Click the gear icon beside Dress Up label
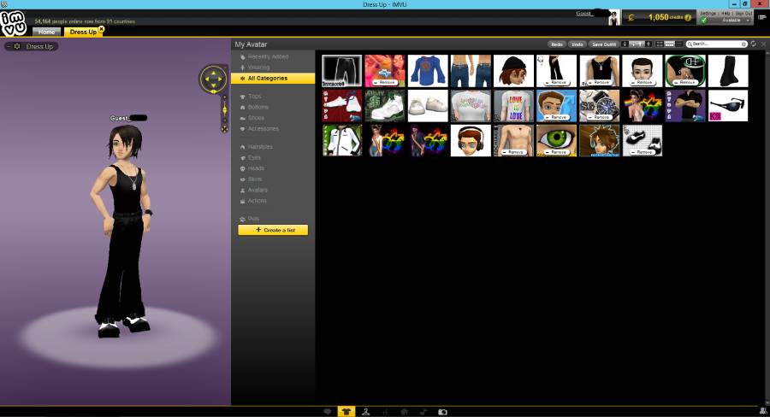 (17, 46)
